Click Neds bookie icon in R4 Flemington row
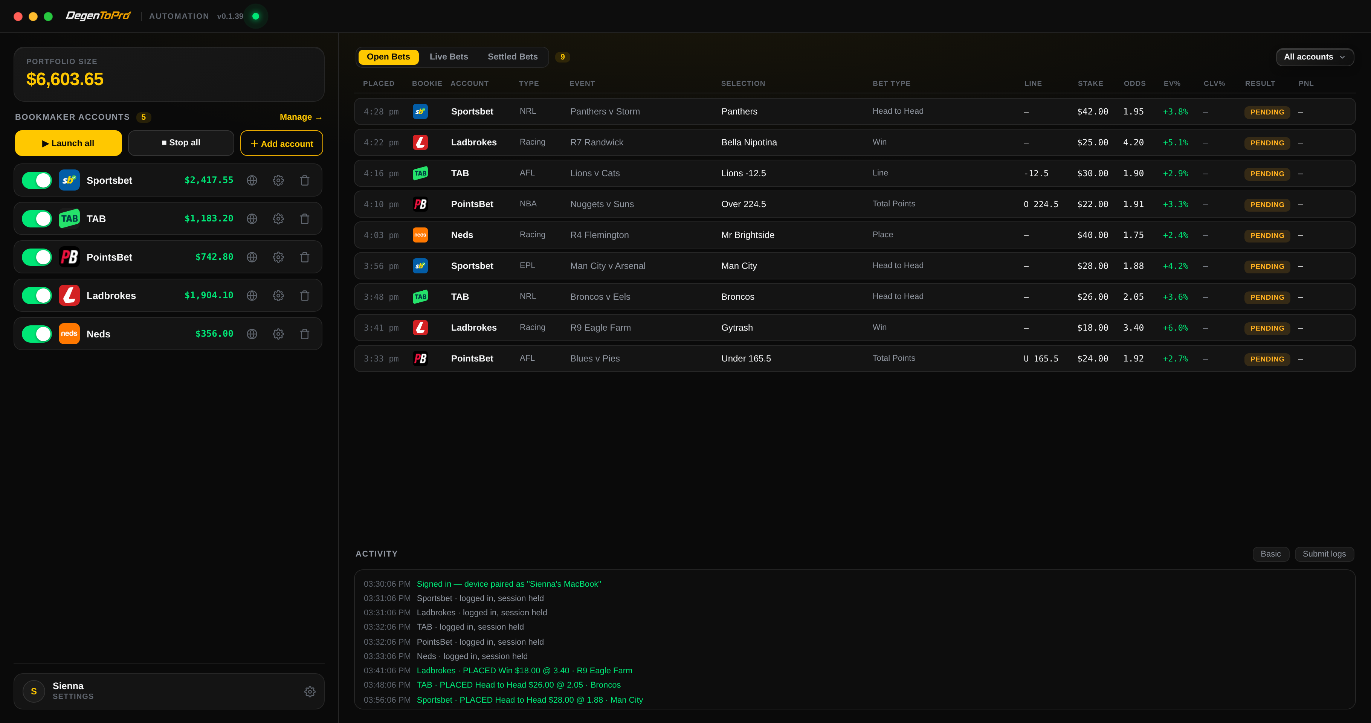 (420, 235)
